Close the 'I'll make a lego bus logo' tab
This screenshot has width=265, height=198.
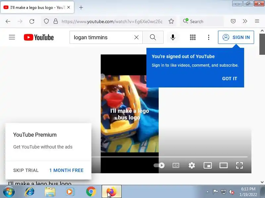(69, 7)
